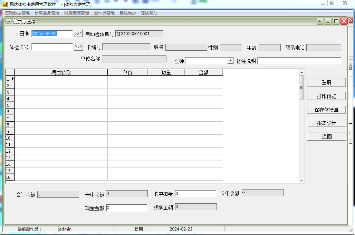Maximize the 编辑体检单 child window
This screenshot has height=235, width=355.
pyautogui.click(x=336, y=21)
